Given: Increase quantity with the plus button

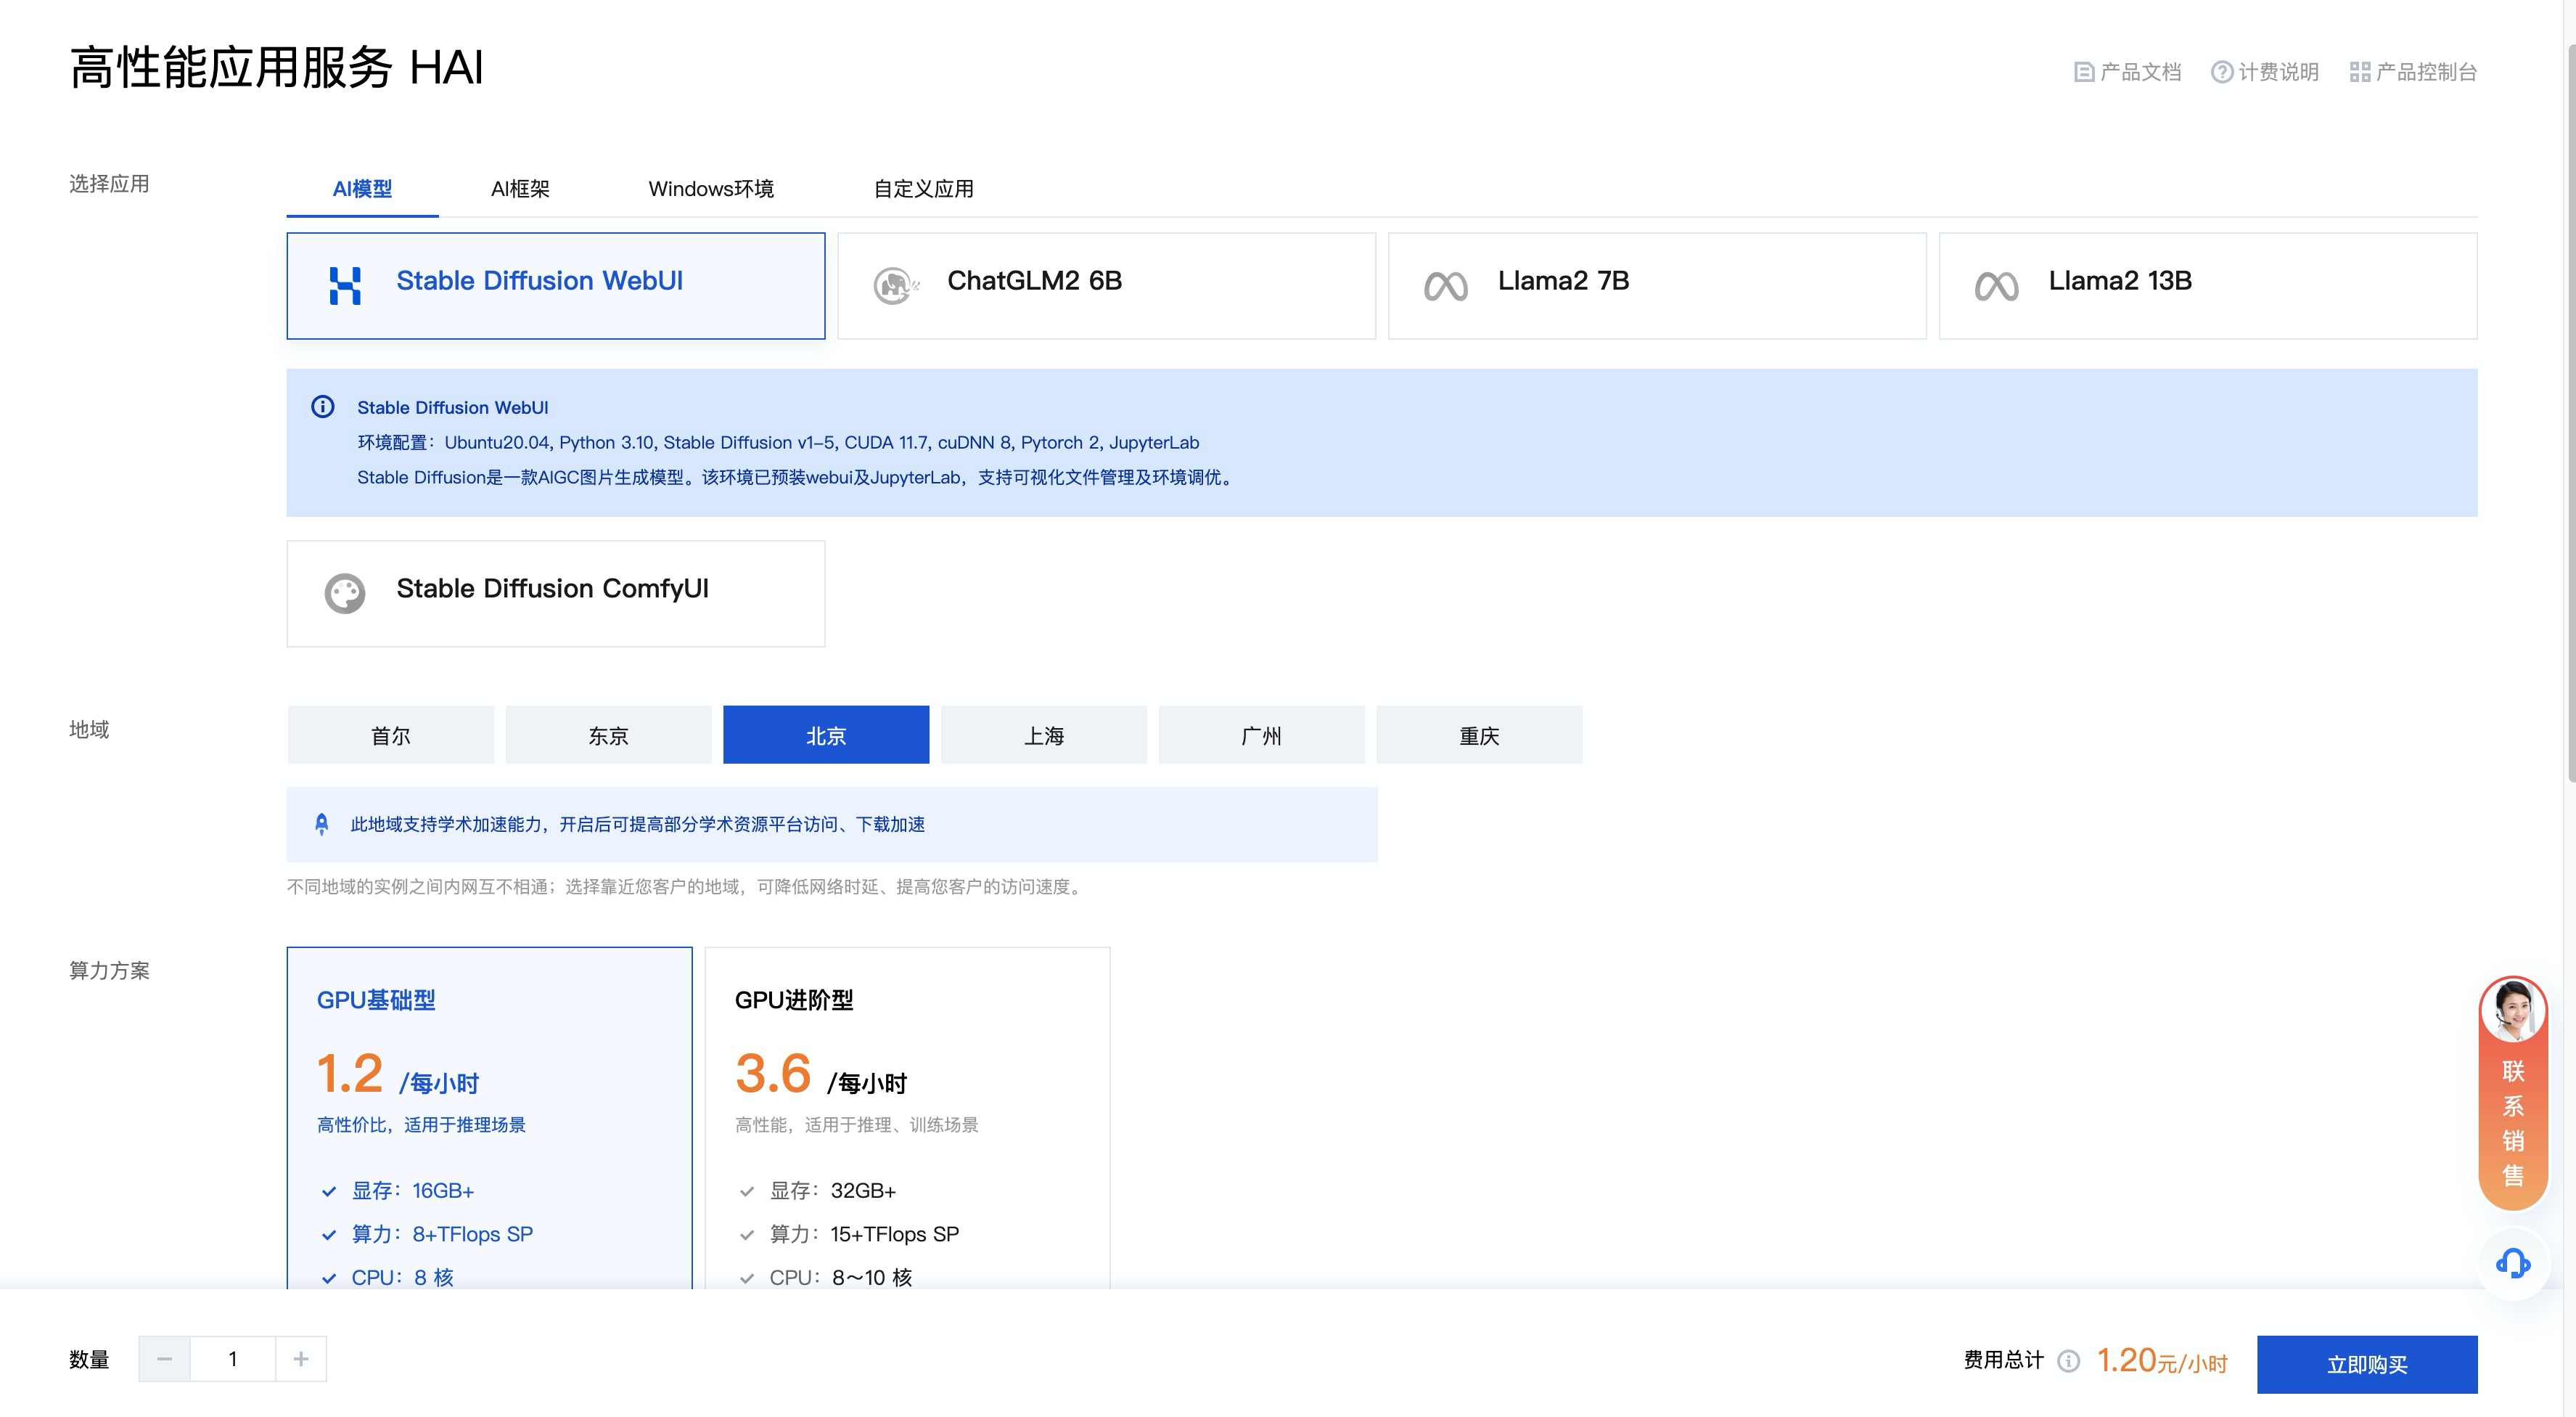Looking at the screenshot, I should [301, 1359].
